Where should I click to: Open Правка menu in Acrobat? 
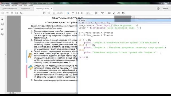tap(7, 5)
